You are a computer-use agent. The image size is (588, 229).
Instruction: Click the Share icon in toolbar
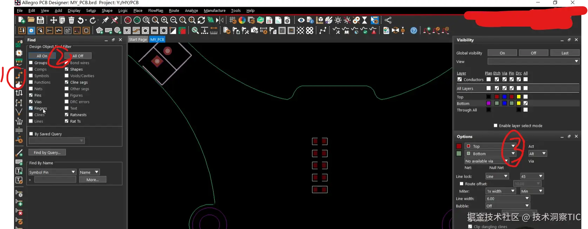pyautogui.click(x=388, y=20)
